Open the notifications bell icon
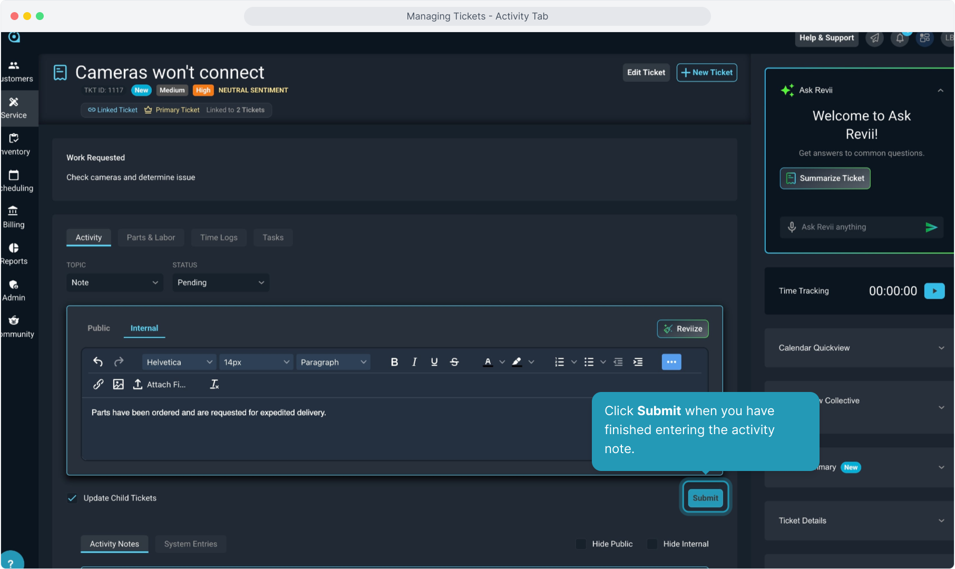 900,38
